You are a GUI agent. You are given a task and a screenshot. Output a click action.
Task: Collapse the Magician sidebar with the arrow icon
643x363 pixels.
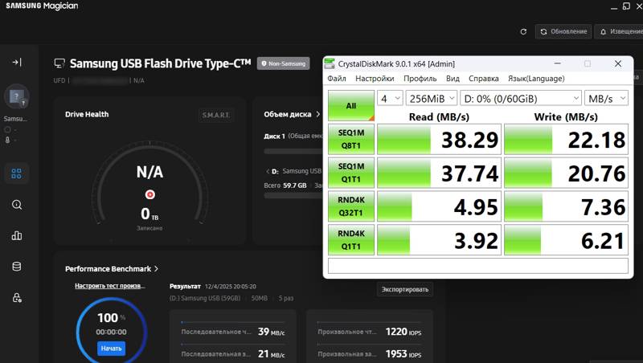17,62
